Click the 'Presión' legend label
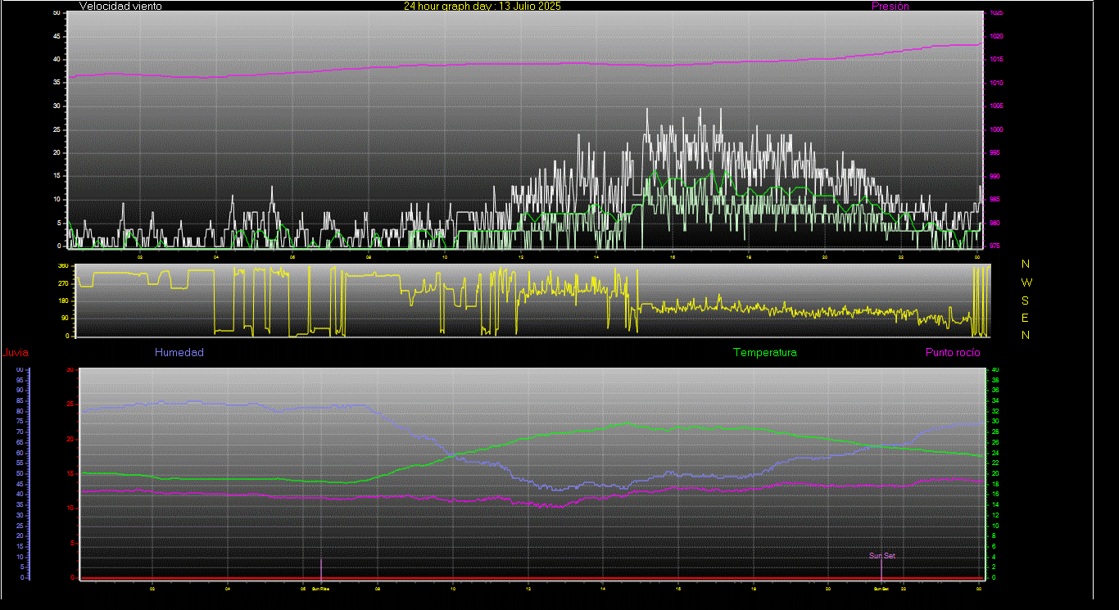The height and width of the screenshot is (610, 1119). pos(890,6)
